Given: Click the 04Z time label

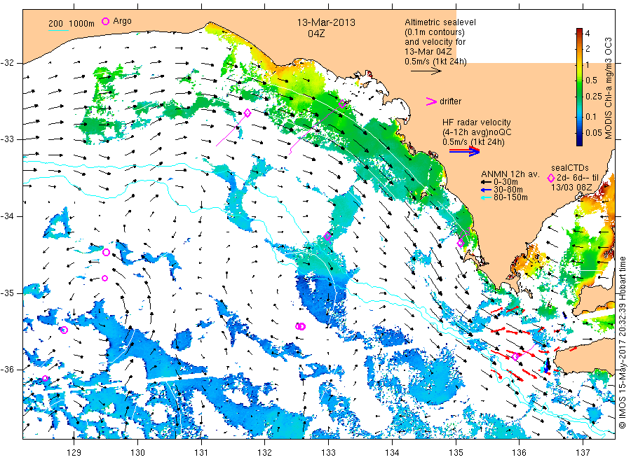Looking at the screenshot, I should tap(316, 34).
